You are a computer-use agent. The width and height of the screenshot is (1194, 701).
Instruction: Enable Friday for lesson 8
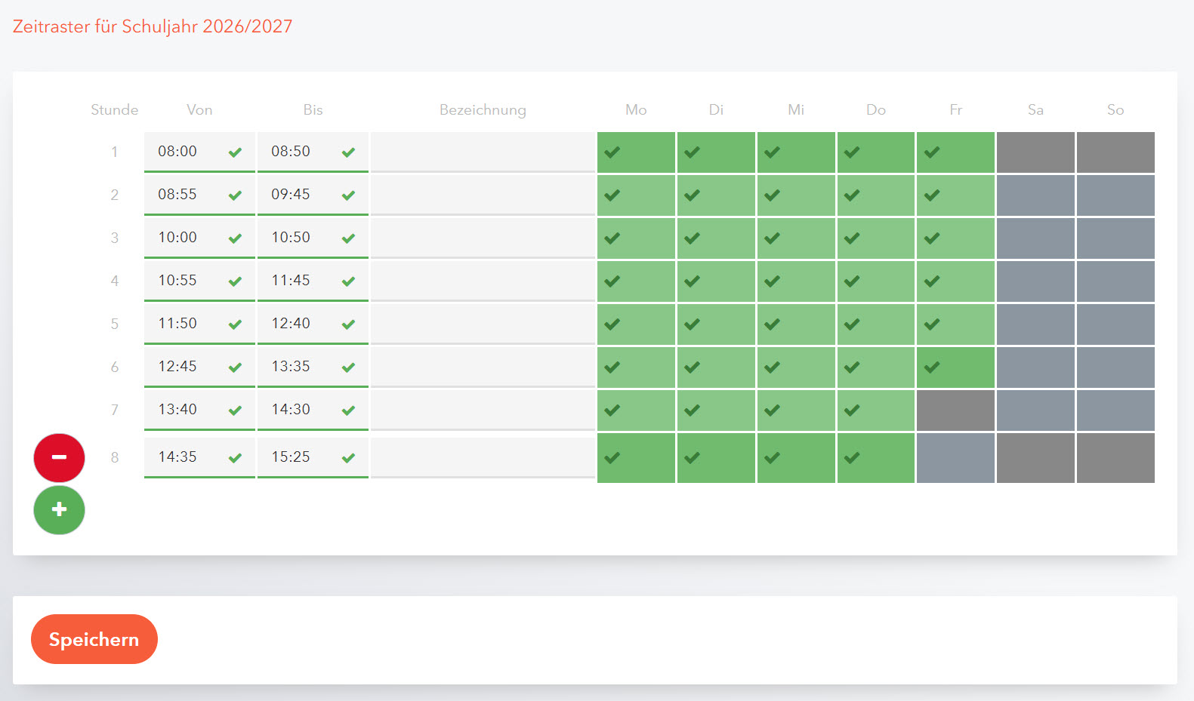955,457
